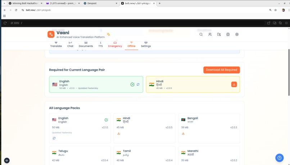This screenshot has width=290, height=165.
Task: Close the Devpost browser tab
Action: pyautogui.click(x=116, y=3)
